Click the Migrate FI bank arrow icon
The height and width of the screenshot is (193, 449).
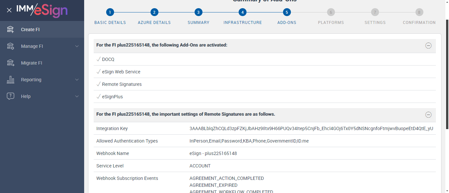point(11,63)
